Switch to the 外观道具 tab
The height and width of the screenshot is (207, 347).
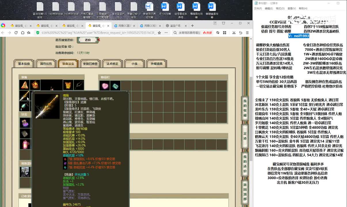coord(157,64)
